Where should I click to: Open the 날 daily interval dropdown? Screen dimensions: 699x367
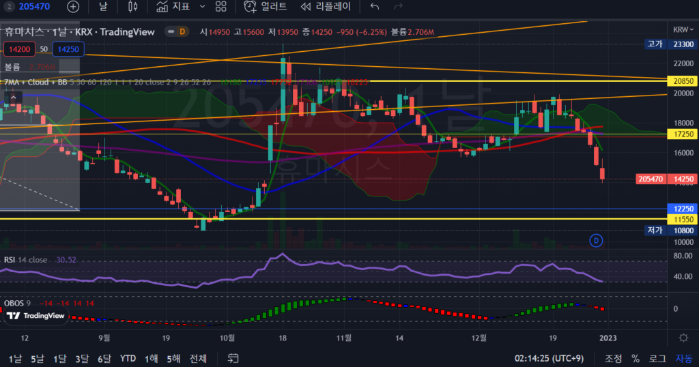[103, 7]
